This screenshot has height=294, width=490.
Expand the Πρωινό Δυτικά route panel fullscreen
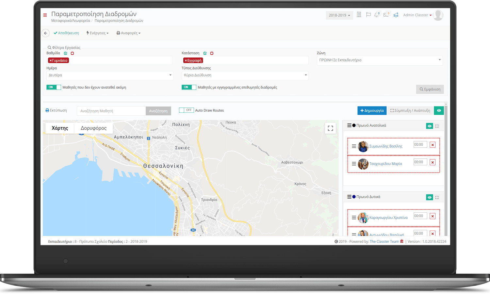(437, 197)
